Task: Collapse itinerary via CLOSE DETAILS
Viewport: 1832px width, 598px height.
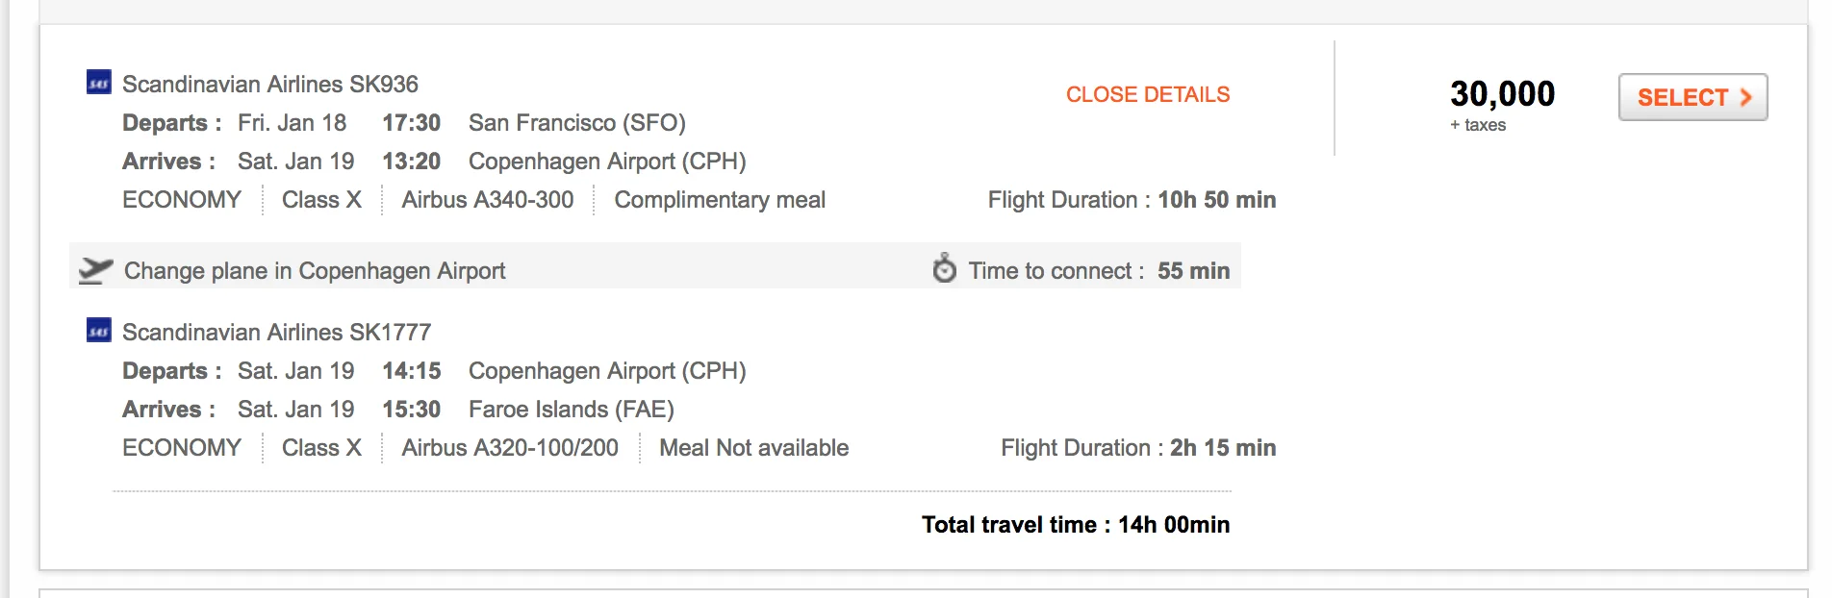Action: [1148, 94]
